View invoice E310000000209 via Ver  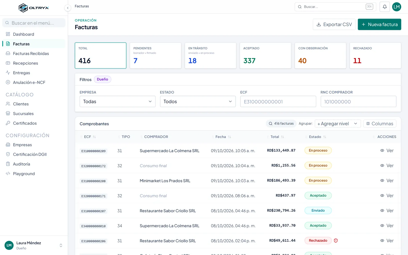387,151
